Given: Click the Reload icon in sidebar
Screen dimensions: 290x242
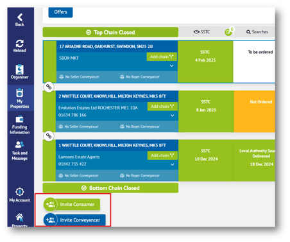Looking at the screenshot, I should pyautogui.click(x=19, y=44).
